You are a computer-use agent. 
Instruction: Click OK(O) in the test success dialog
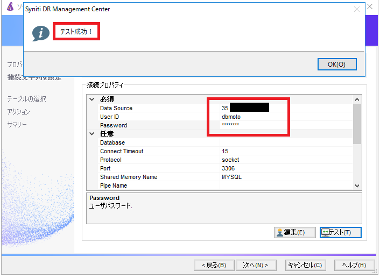[337, 65]
